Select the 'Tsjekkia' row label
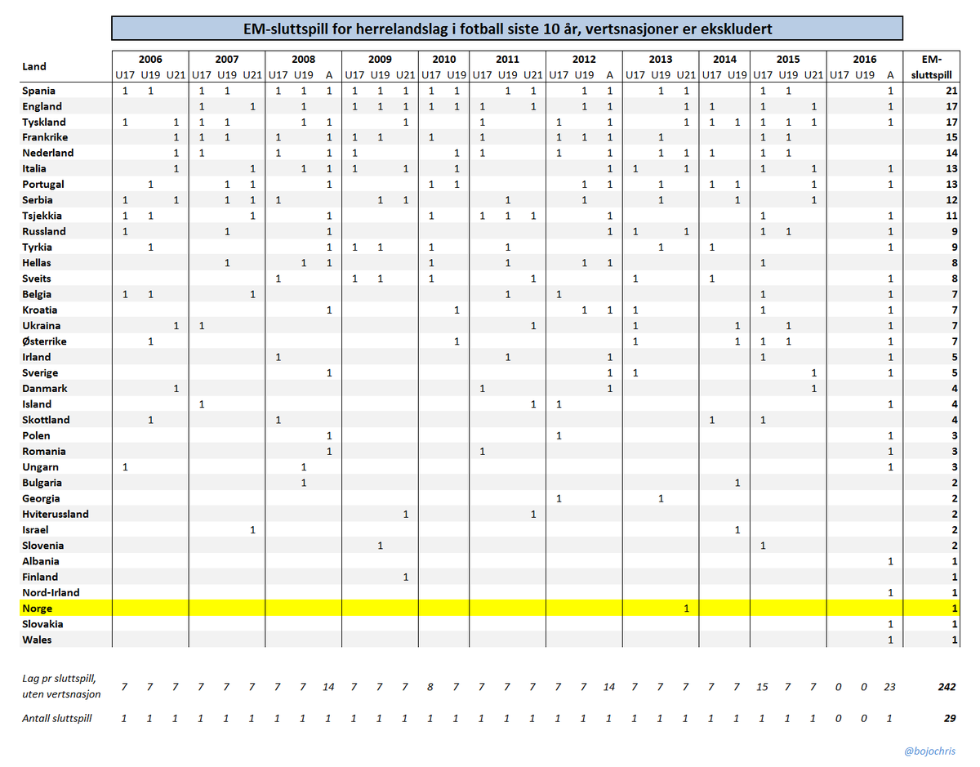Viewport: 980px width, 767px height. click(42, 216)
